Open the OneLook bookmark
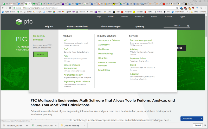This screenshot has height=129, width=208. point(138,12)
